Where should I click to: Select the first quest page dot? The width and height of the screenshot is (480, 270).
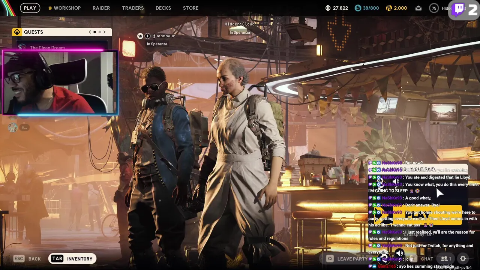(x=95, y=32)
